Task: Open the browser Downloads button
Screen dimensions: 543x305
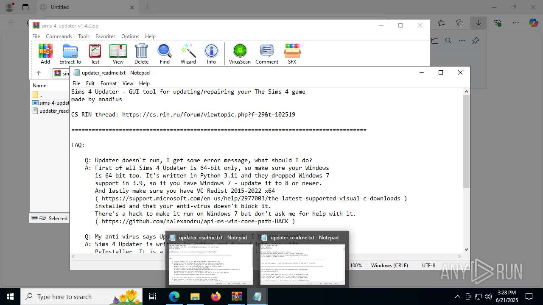Action: 479,23
